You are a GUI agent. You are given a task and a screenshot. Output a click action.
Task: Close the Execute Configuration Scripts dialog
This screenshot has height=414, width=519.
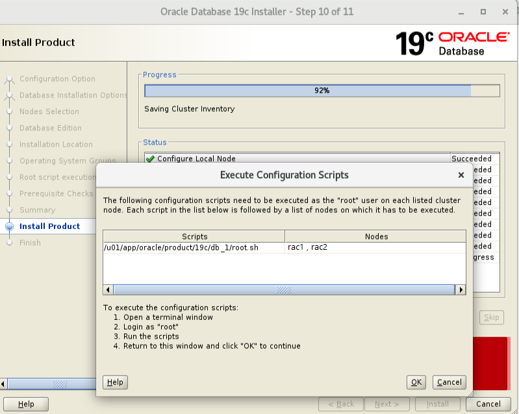461,175
